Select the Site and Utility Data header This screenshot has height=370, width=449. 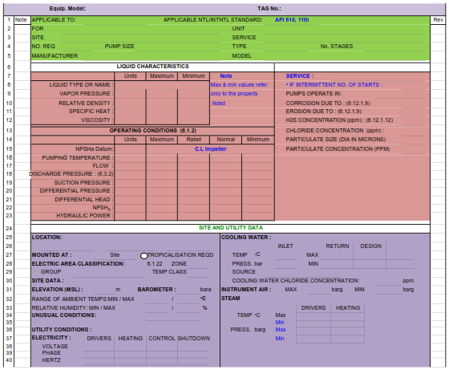pos(231,228)
